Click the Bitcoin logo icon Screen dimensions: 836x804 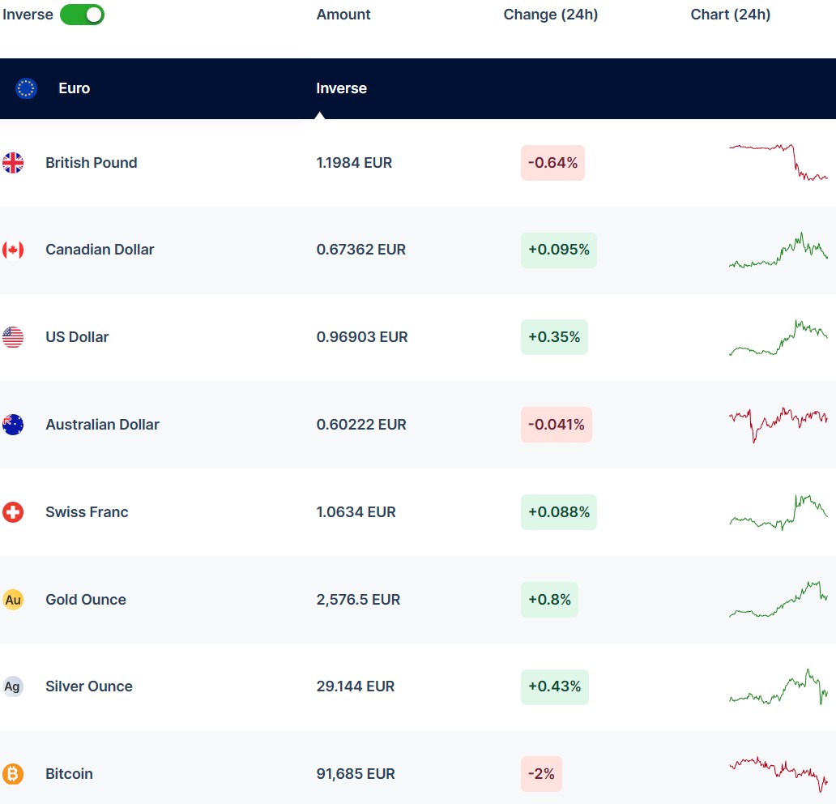coord(13,774)
